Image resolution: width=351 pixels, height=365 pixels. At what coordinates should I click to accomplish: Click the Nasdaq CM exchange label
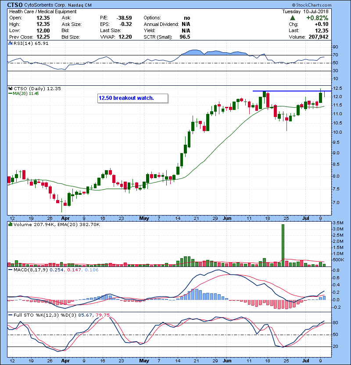tap(80, 5)
